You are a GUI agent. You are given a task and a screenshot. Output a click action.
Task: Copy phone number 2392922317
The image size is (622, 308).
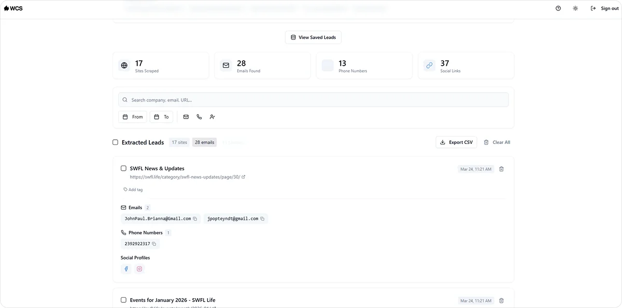tap(154, 244)
